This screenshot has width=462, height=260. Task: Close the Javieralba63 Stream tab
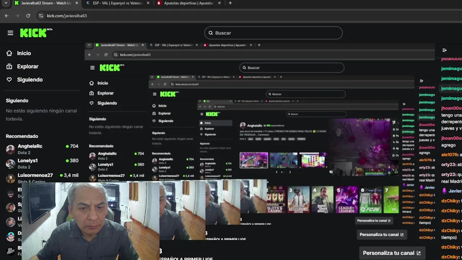[x=77, y=3]
